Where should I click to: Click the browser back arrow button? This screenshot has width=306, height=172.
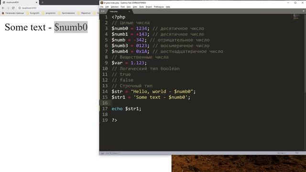(3, 8)
